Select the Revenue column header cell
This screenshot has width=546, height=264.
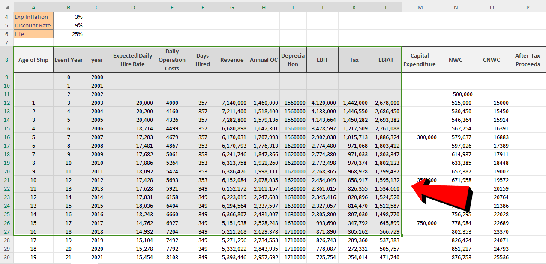[232, 59]
